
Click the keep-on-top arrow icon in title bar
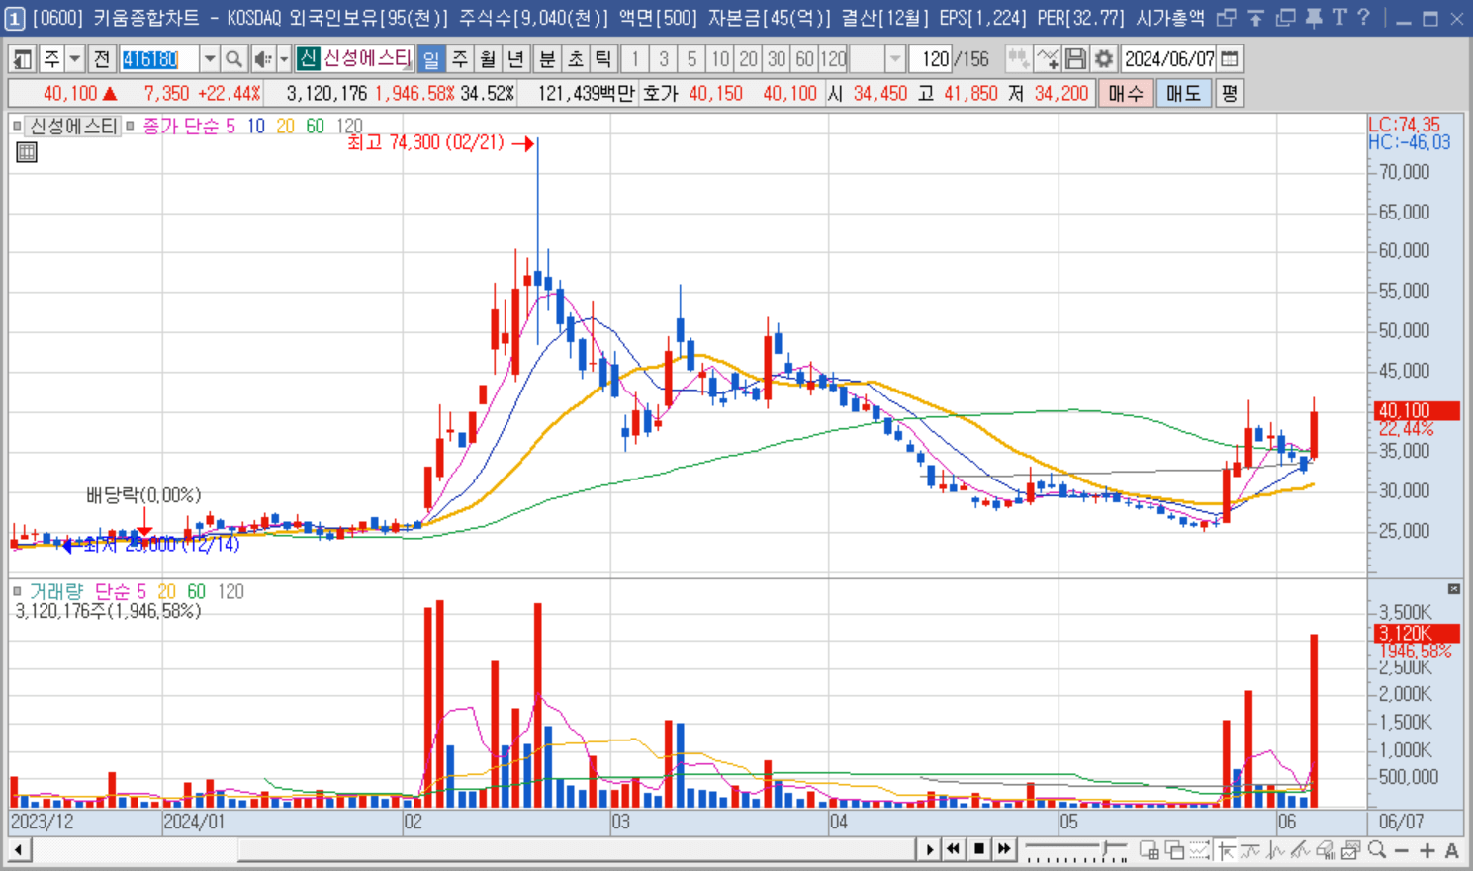1256,18
